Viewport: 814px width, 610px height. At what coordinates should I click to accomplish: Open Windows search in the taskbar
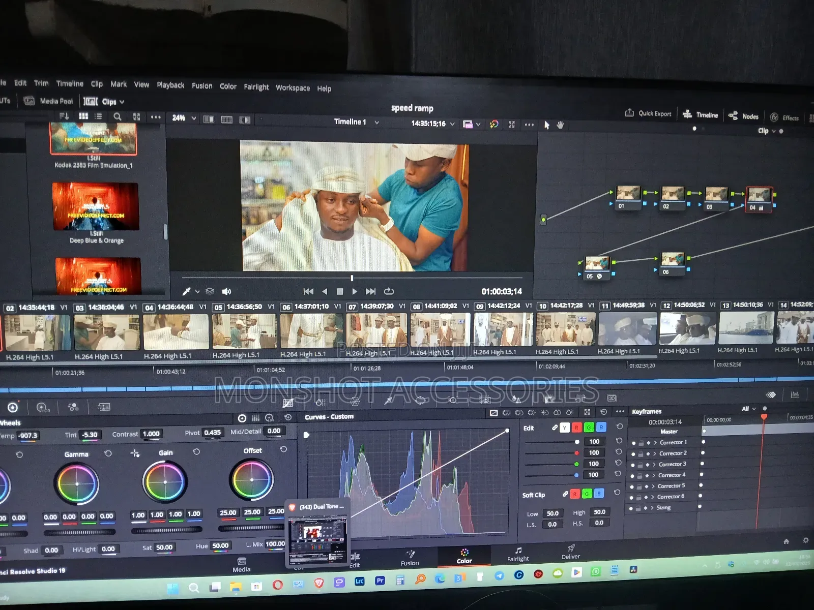[194, 588]
